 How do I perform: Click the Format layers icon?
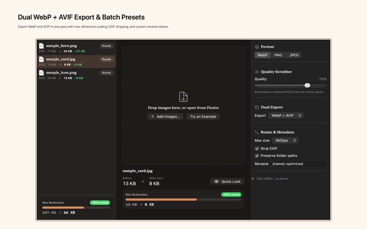click(x=257, y=47)
